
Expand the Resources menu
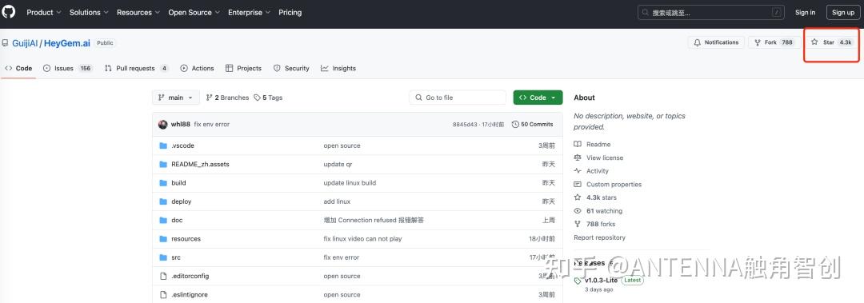[x=138, y=12]
